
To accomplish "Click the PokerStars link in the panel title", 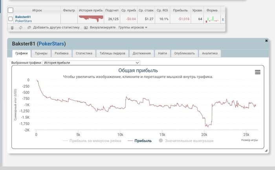I will tap(51, 44).
